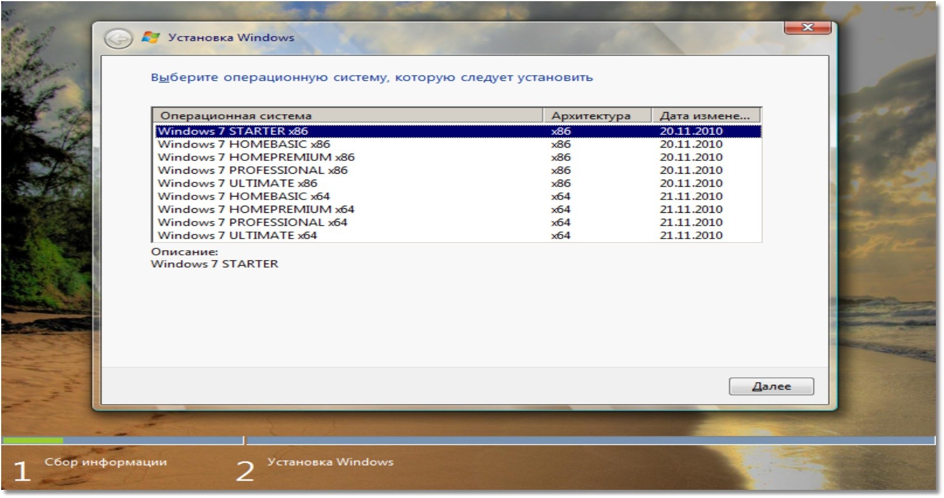Click x64 architecture cell of PROFESSIONAL x64
The image size is (944, 498).
(561, 222)
